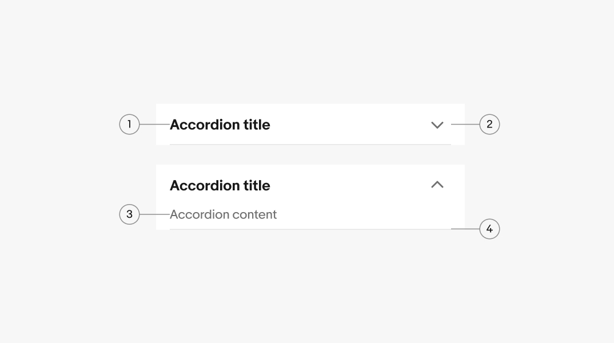Select annotation marker number 3
This screenshot has height=343, width=614.
(129, 214)
